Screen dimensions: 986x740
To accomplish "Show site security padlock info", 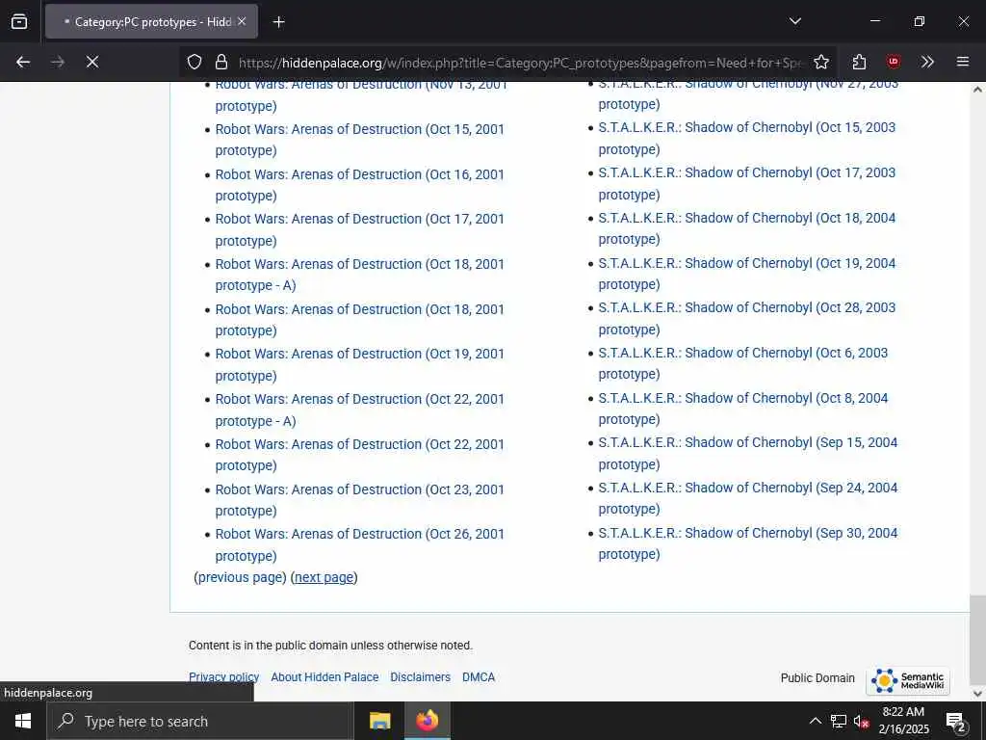I will [x=221, y=62].
